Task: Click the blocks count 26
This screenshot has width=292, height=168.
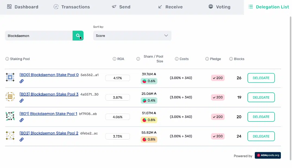Action: [x=239, y=78]
